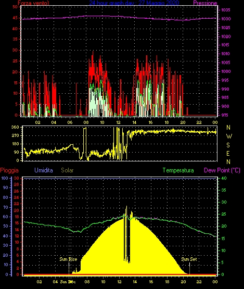
Task: Select the Pioggia legend label
Action: (x=9, y=170)
